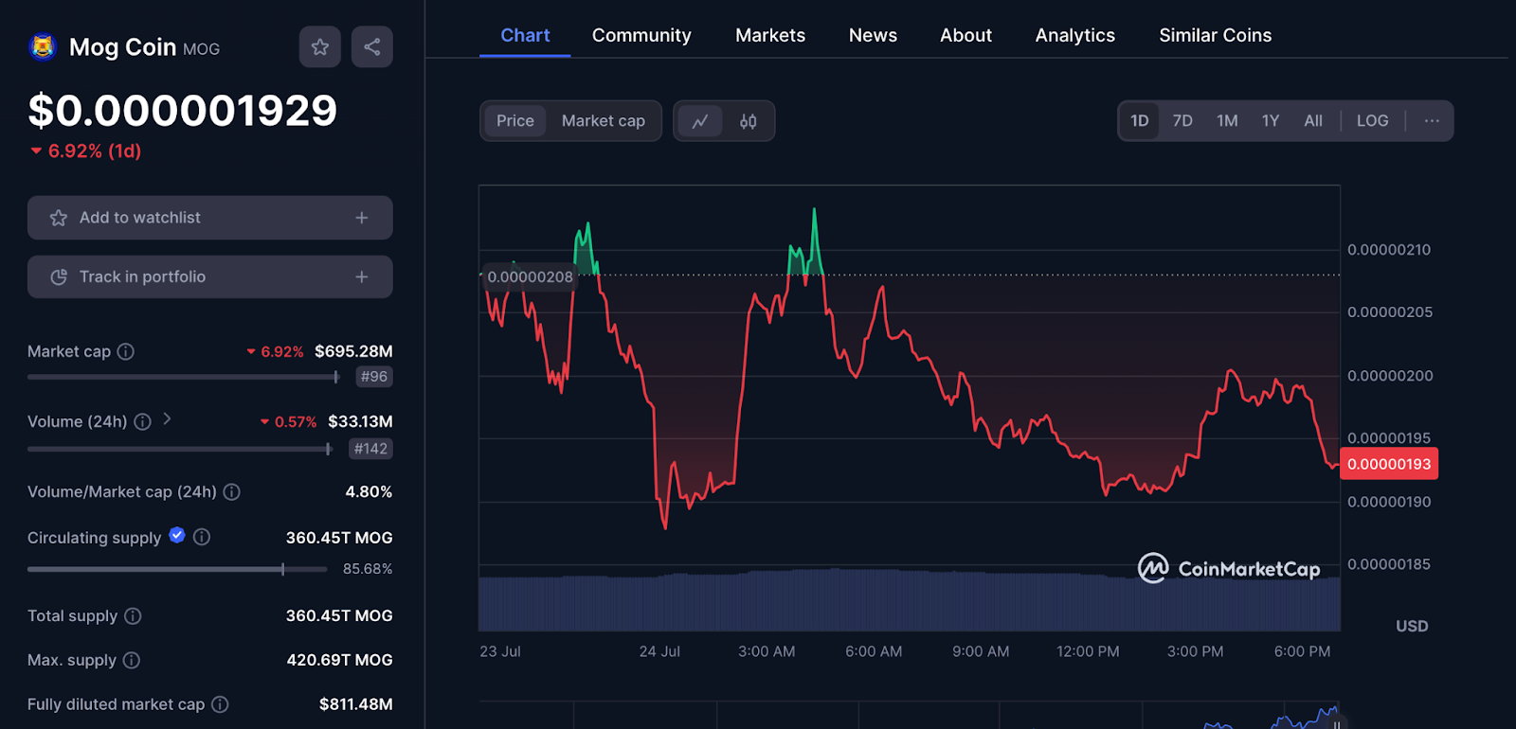1516x729 pixels.
Task: Click the share icon next to the coin name
Action: pyautogui.click(x=371, y=46)
